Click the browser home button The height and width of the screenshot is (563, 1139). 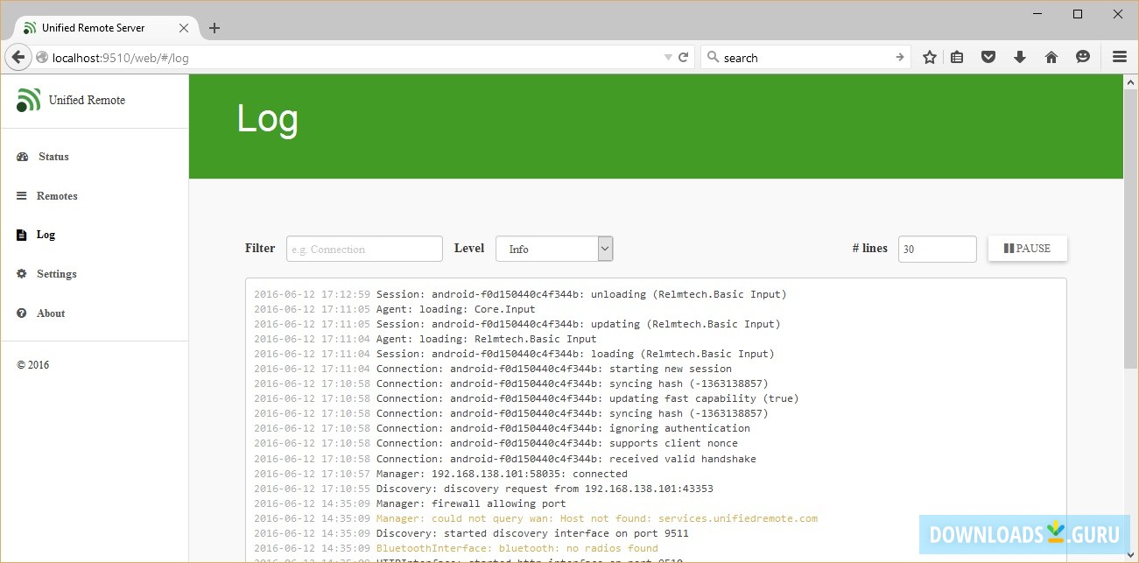pos(1051,56)
